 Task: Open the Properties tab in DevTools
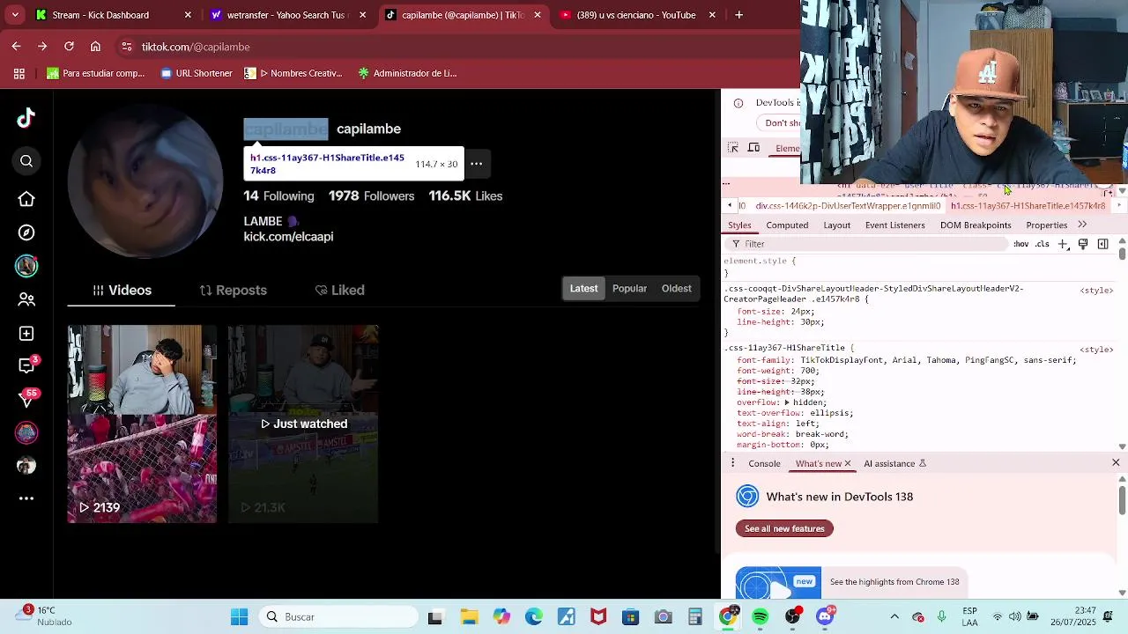pos(1046,225)
